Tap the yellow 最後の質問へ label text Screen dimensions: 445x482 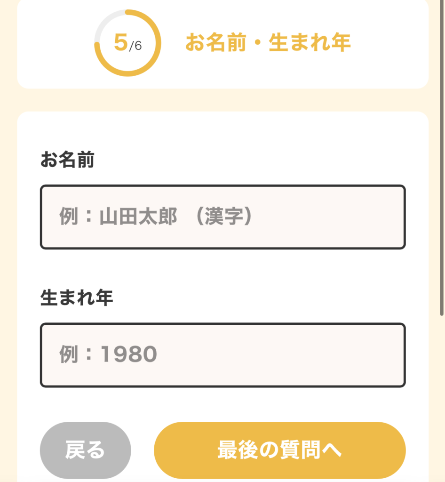click(279, 450)
